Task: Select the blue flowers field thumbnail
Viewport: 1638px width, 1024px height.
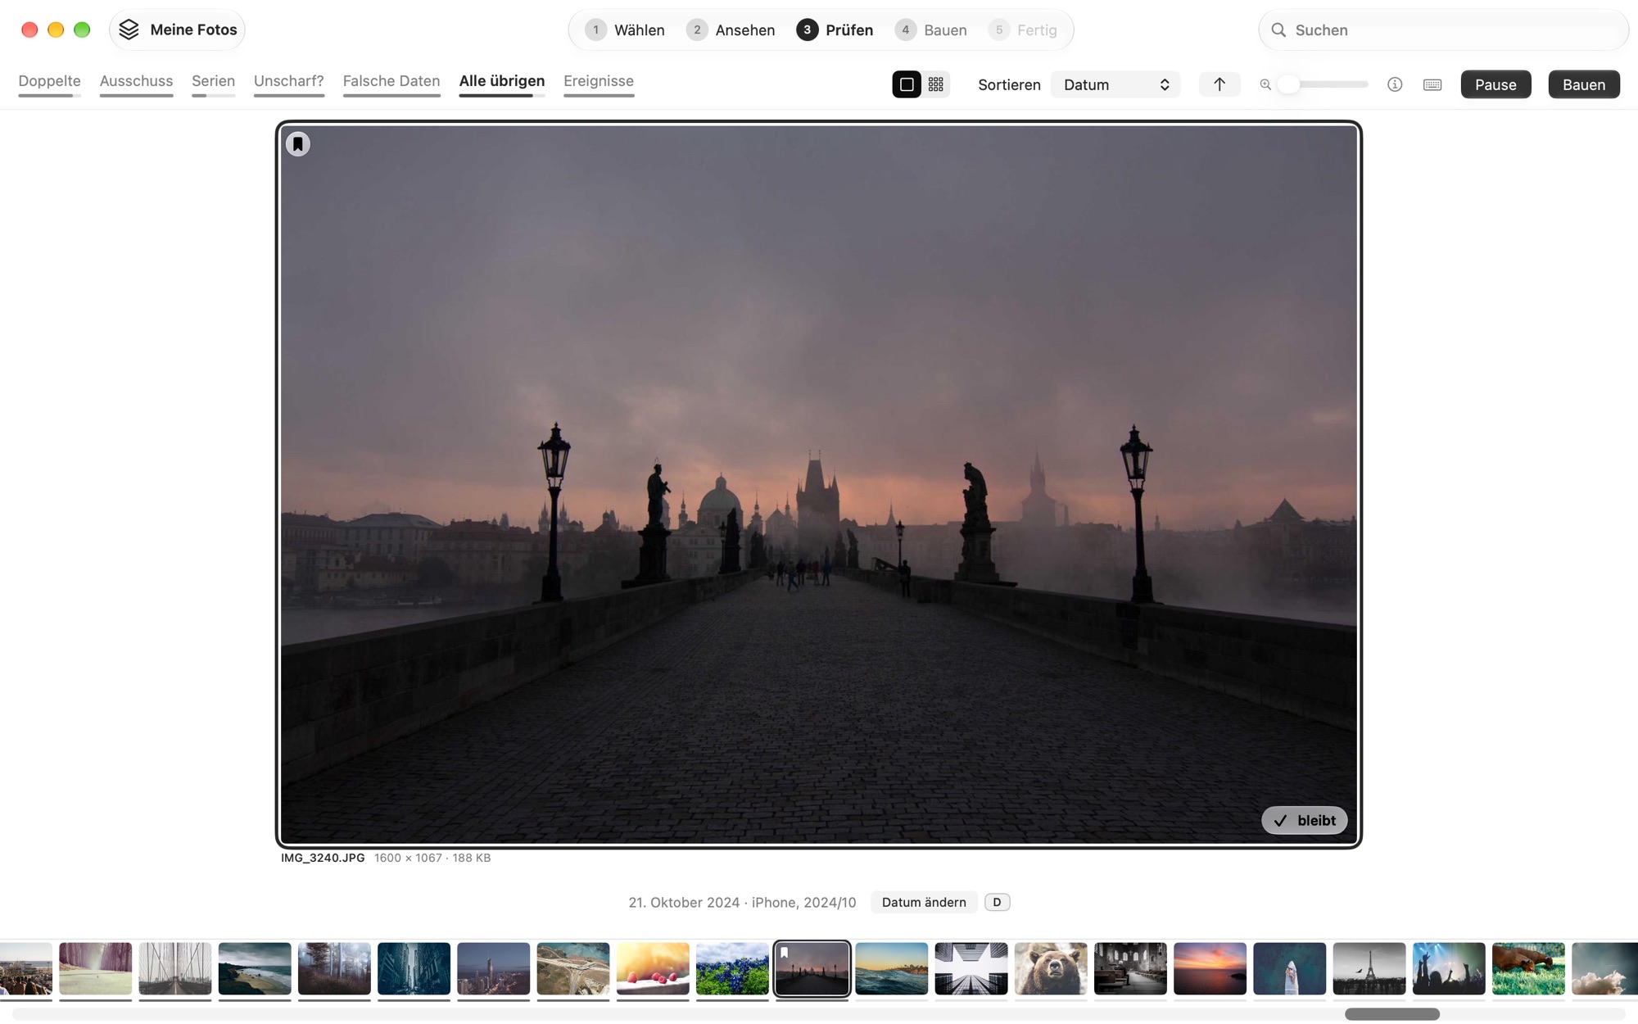Action: [x=732, y=968]
